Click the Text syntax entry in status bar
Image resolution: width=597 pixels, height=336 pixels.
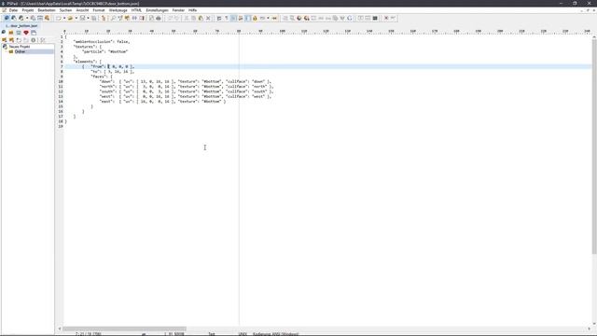[212, 334]
